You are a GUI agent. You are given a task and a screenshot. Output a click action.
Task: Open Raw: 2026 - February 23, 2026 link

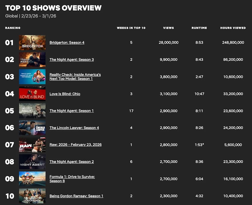coord(76,145)
